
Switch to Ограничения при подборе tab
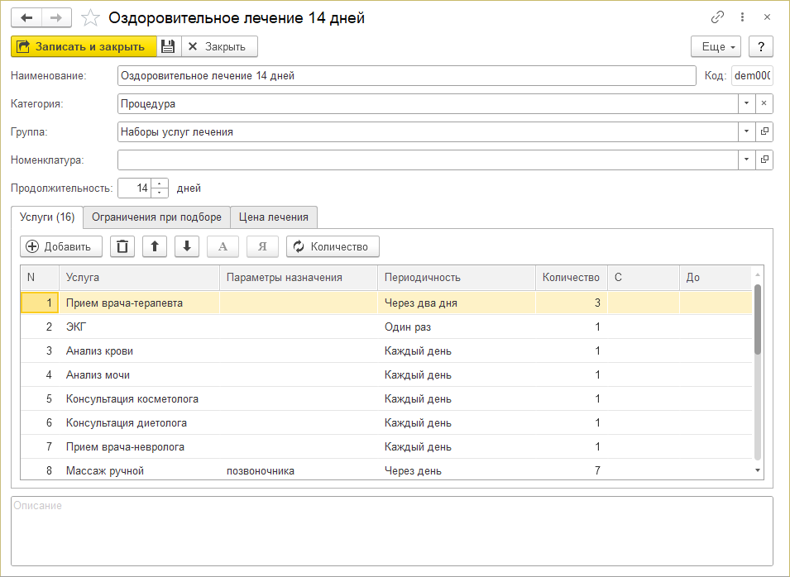[156, 217]
